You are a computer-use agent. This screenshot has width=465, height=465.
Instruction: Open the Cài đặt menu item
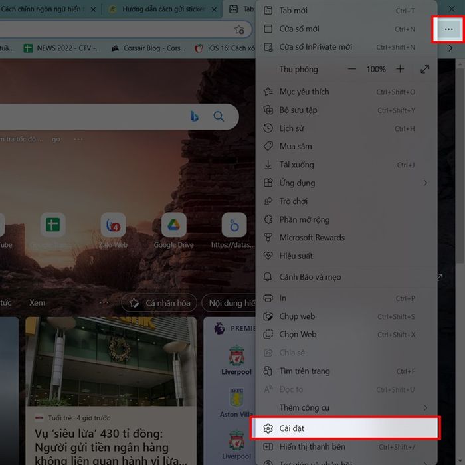click(x=345, y=428)
